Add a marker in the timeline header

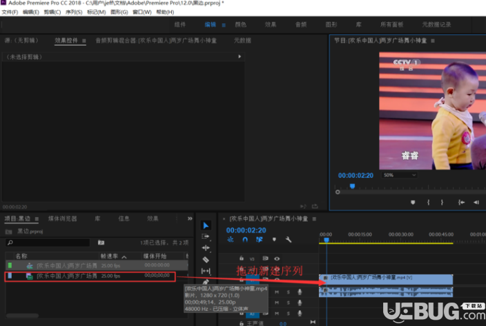(x=274, y=239)
